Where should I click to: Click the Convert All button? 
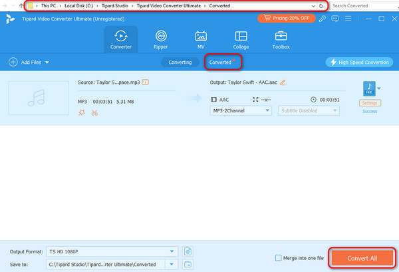(x=362, y=258)
